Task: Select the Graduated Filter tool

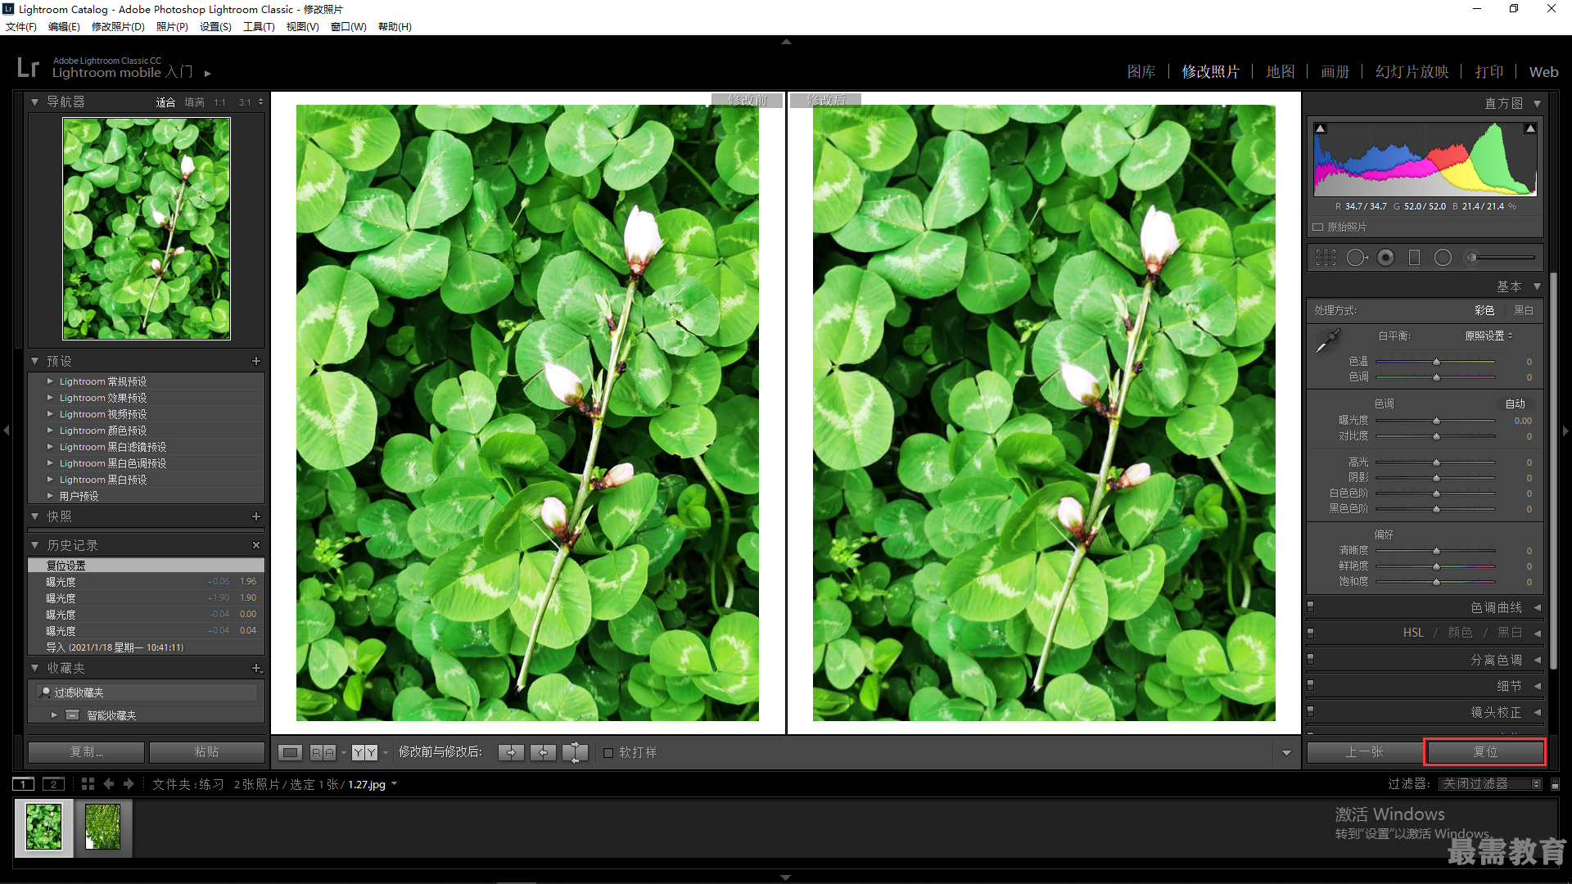Action: (1414, 258)
